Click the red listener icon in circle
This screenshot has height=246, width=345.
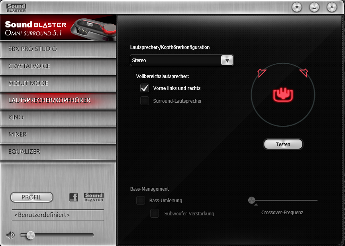tap(283, 95)
